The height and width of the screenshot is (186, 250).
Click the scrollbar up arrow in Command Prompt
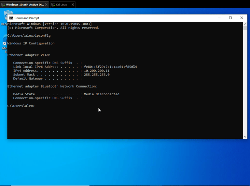(x=245, y=24)
